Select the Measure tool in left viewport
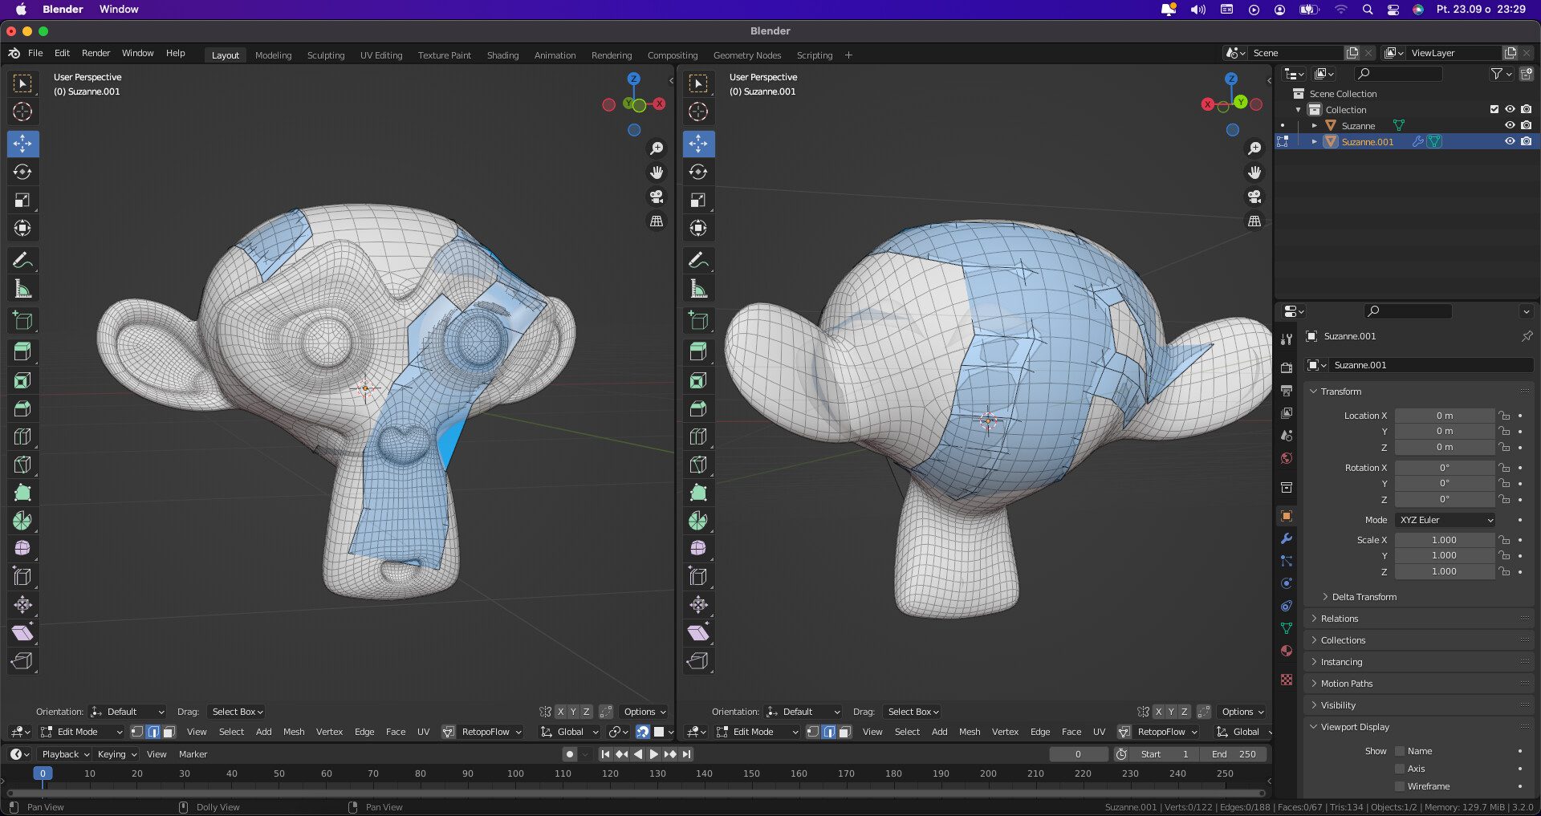The image size is (1541, 816). tap(23, 288)
